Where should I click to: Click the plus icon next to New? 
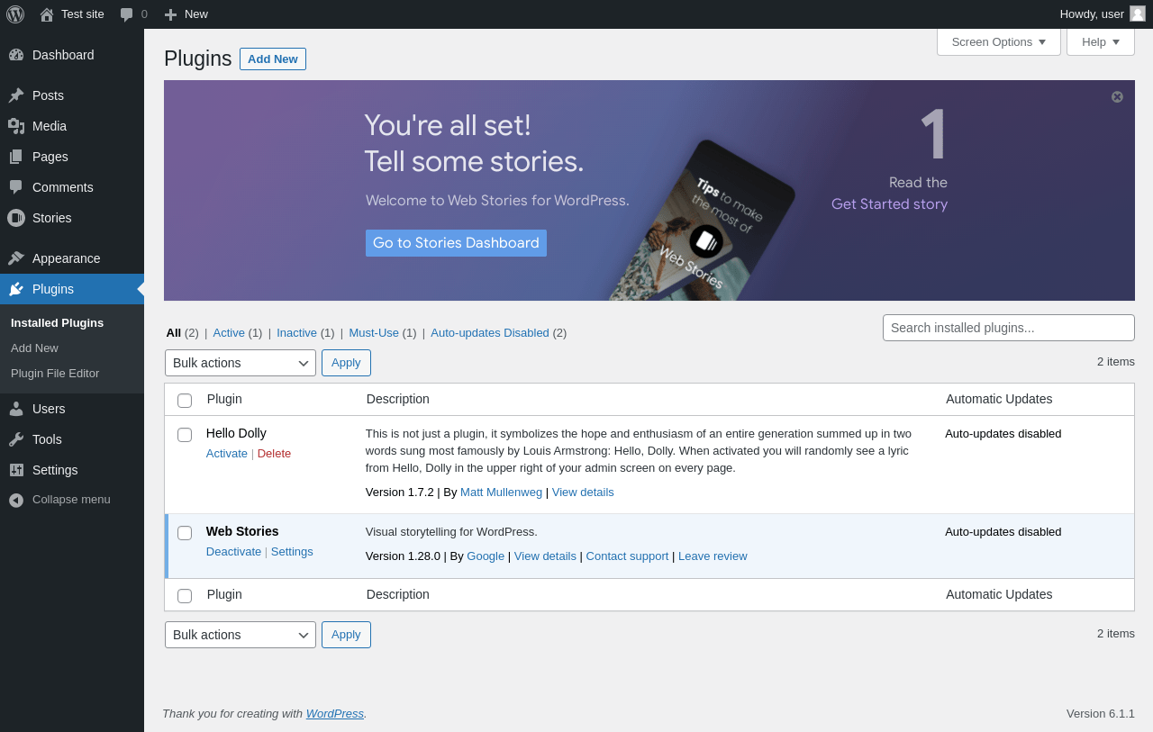170,14
